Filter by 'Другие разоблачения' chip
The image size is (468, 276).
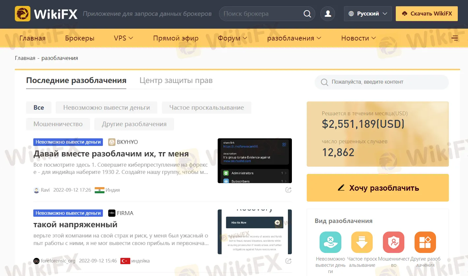pos(134,124)
